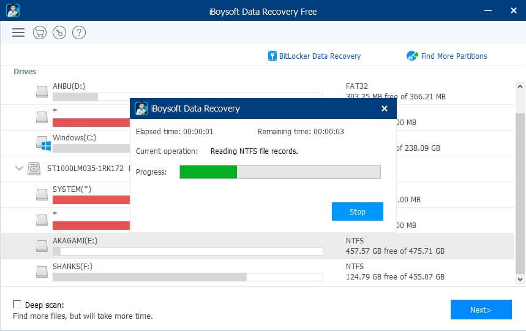Click the Elapsed time 00:00:01 text
526x331 pixels.
[x=175, y=132]
